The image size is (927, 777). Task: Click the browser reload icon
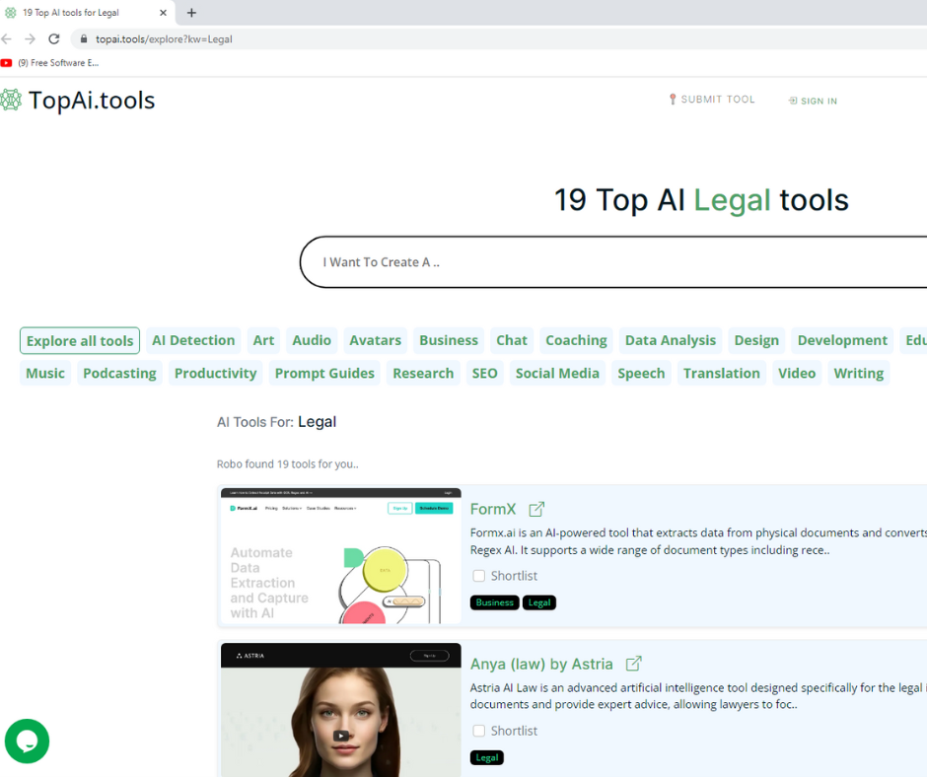click(x=54, y=39)
